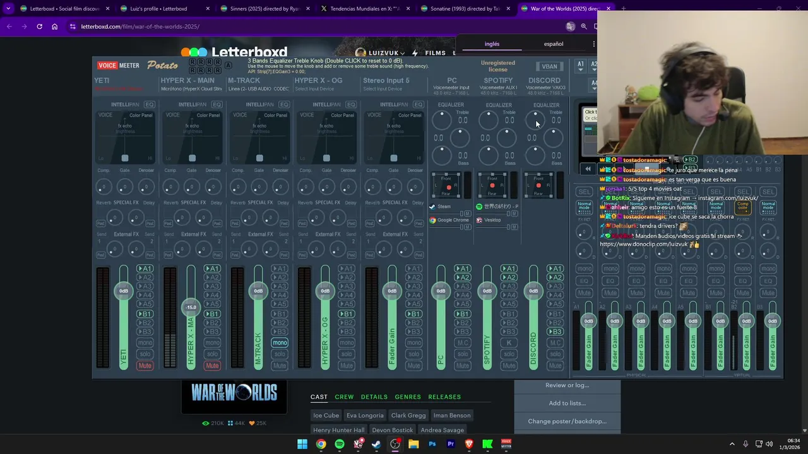Open Brave browser from the taskbar
The height and width of the screenshot is (454, 808).
pos(469,444)
